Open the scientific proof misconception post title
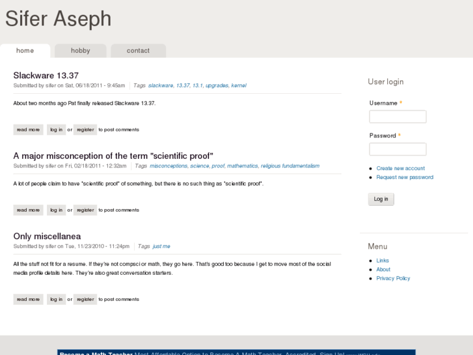 pos(113,156)
